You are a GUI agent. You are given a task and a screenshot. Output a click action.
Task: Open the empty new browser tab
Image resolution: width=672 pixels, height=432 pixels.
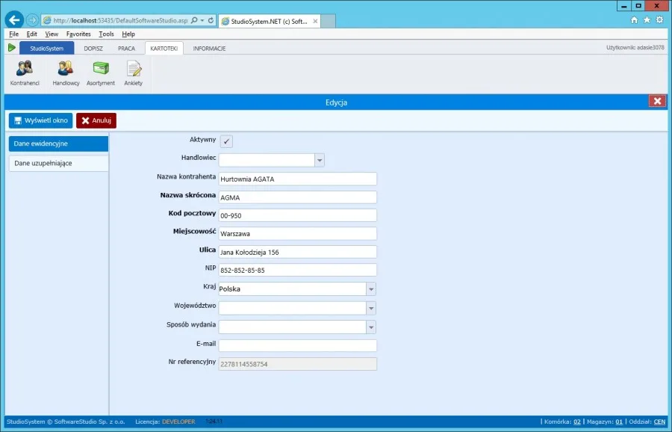point(328,21)
